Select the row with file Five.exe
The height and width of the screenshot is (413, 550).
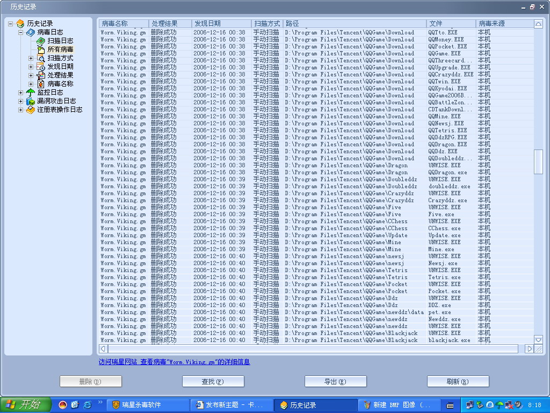tap(316, 214)
